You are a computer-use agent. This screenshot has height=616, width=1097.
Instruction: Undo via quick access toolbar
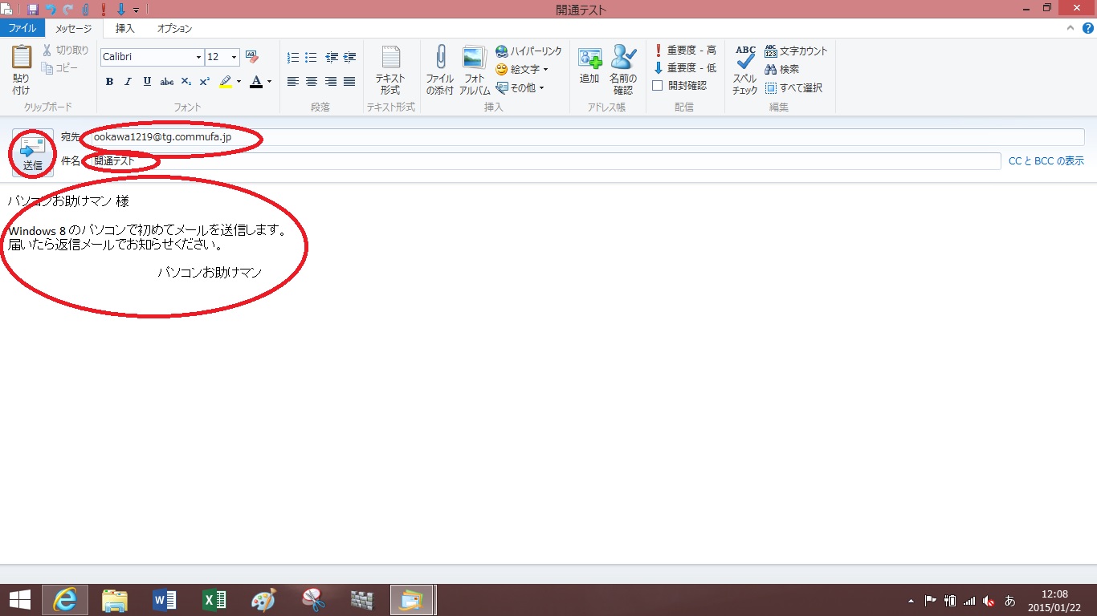[x=51, y=10]
